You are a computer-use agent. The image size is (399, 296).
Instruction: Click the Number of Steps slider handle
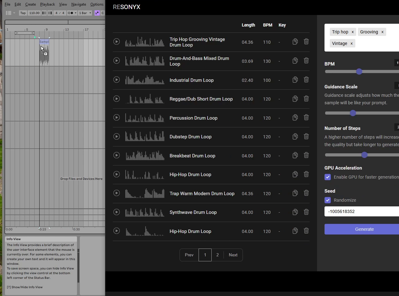pos(364,155)
